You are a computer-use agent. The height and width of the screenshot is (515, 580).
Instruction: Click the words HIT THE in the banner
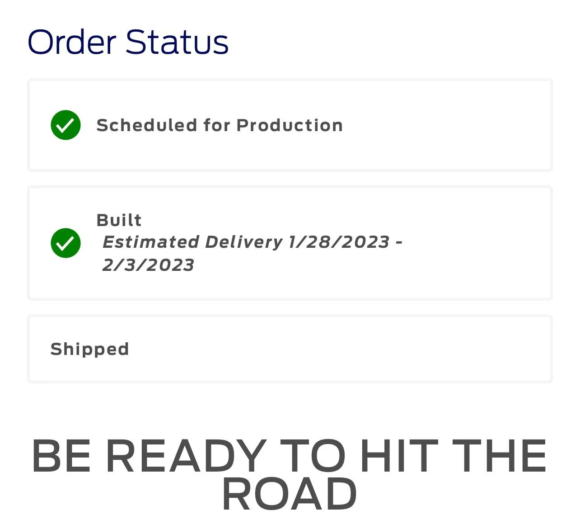[454, 456]
